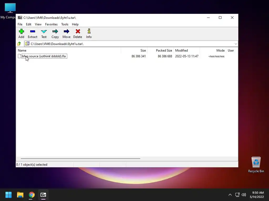Viewport: 269px width, 201px height.
Task: Go up one folder level icon
Action: pos(19,44)
